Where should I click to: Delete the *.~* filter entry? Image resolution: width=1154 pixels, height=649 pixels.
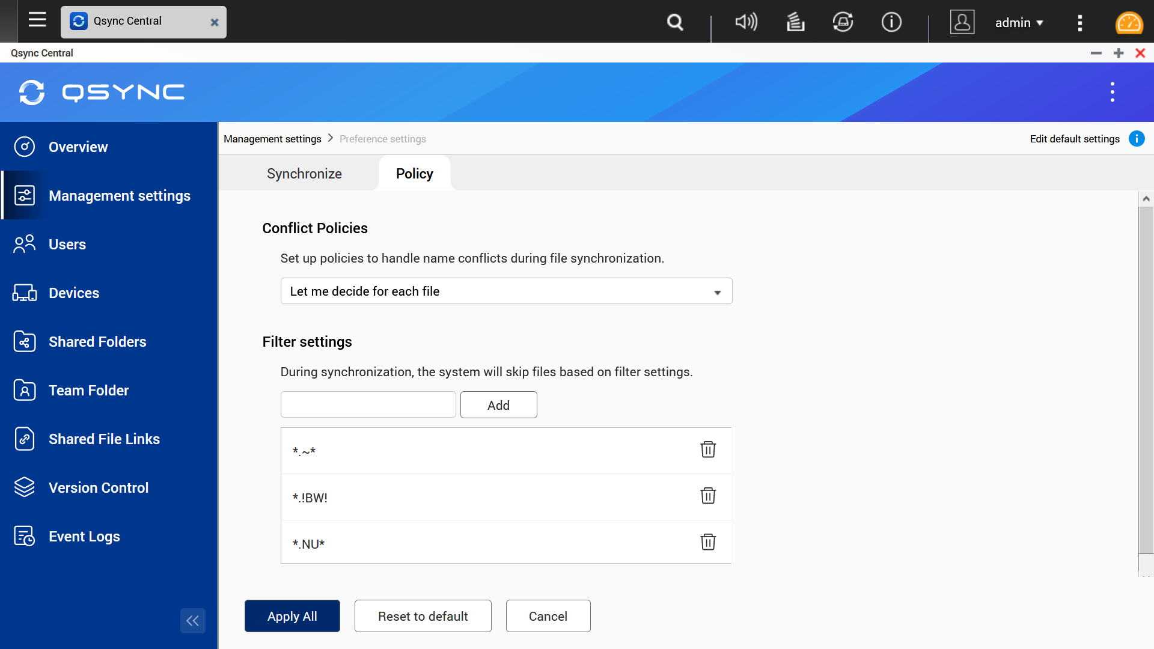708,449
